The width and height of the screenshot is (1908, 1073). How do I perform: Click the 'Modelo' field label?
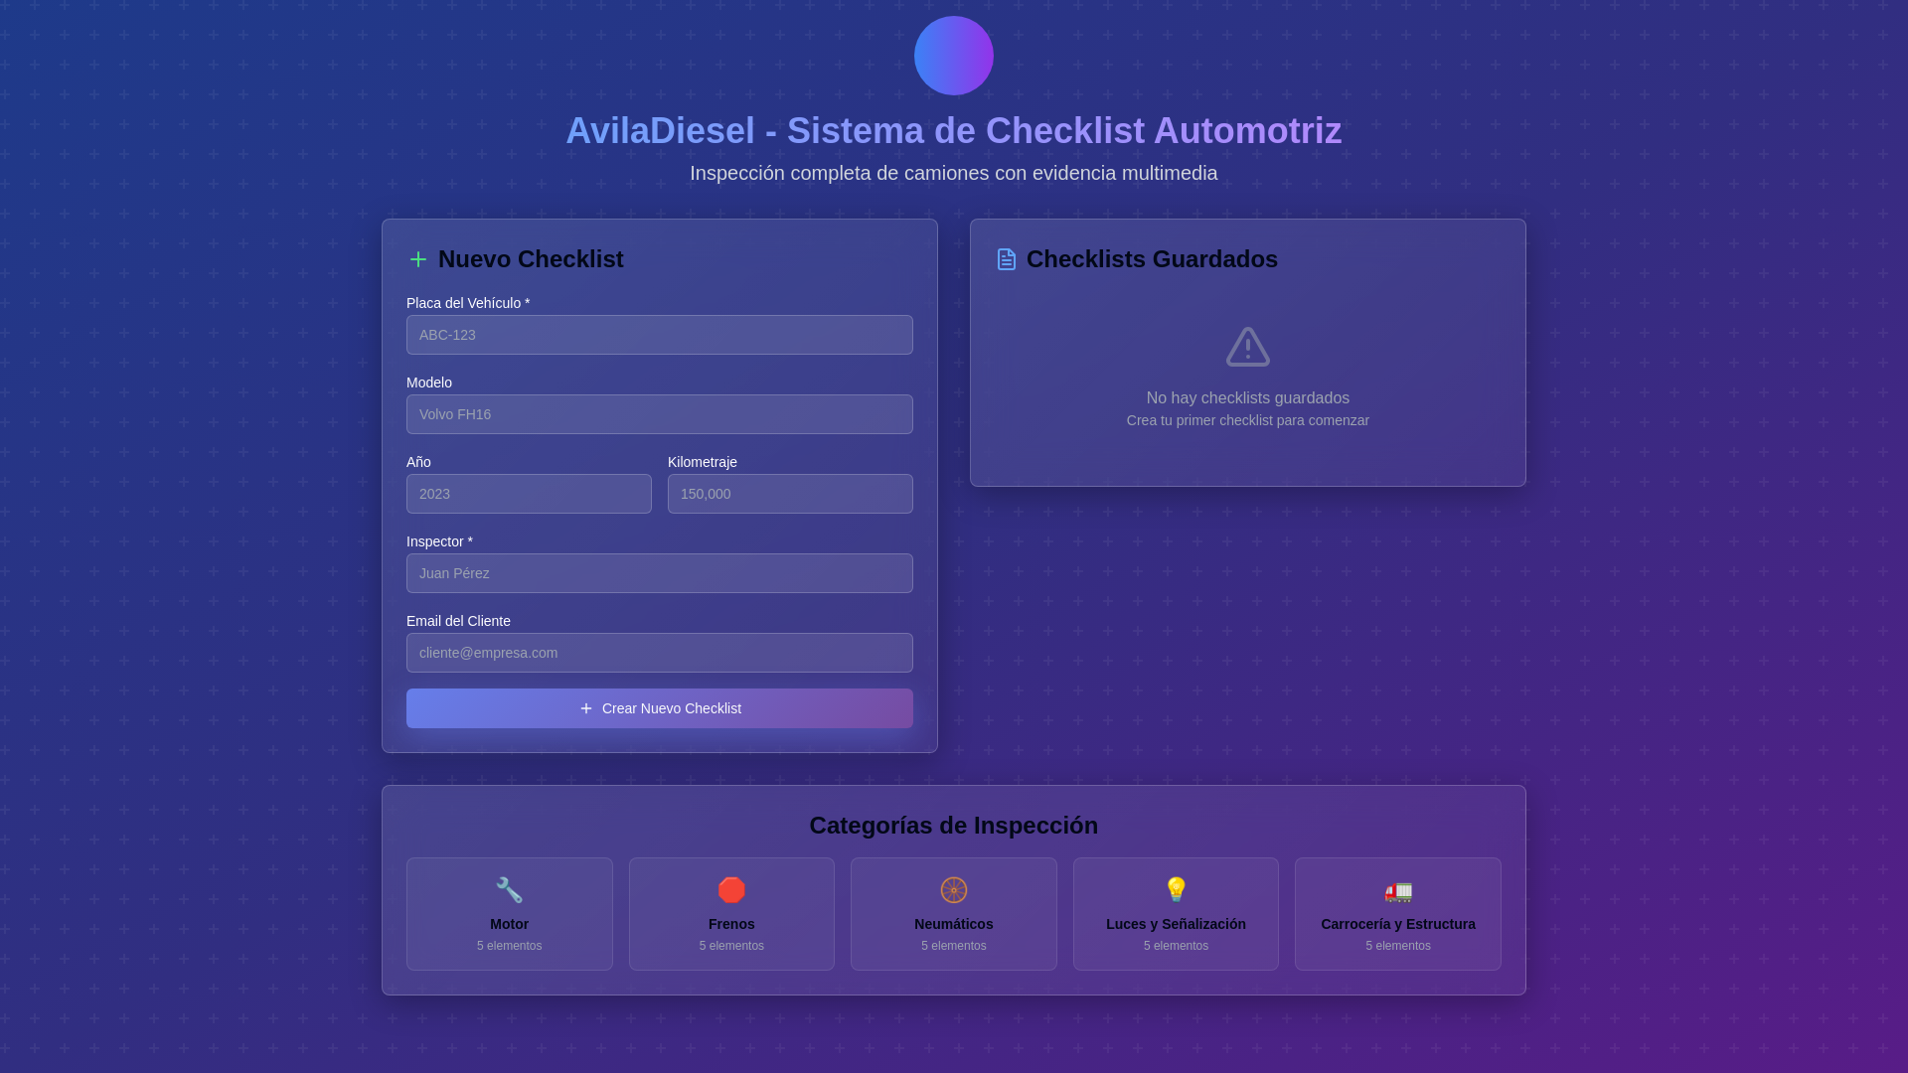(x=429, y=383)
